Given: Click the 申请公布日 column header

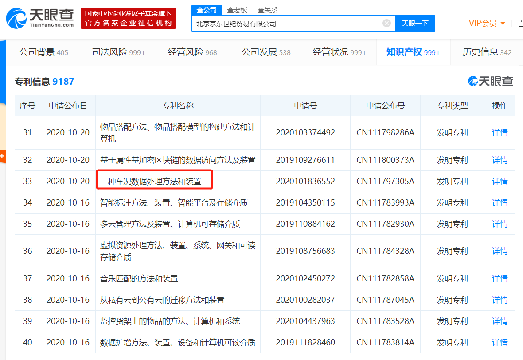Looking at the screenshot, I should (68, 106).
